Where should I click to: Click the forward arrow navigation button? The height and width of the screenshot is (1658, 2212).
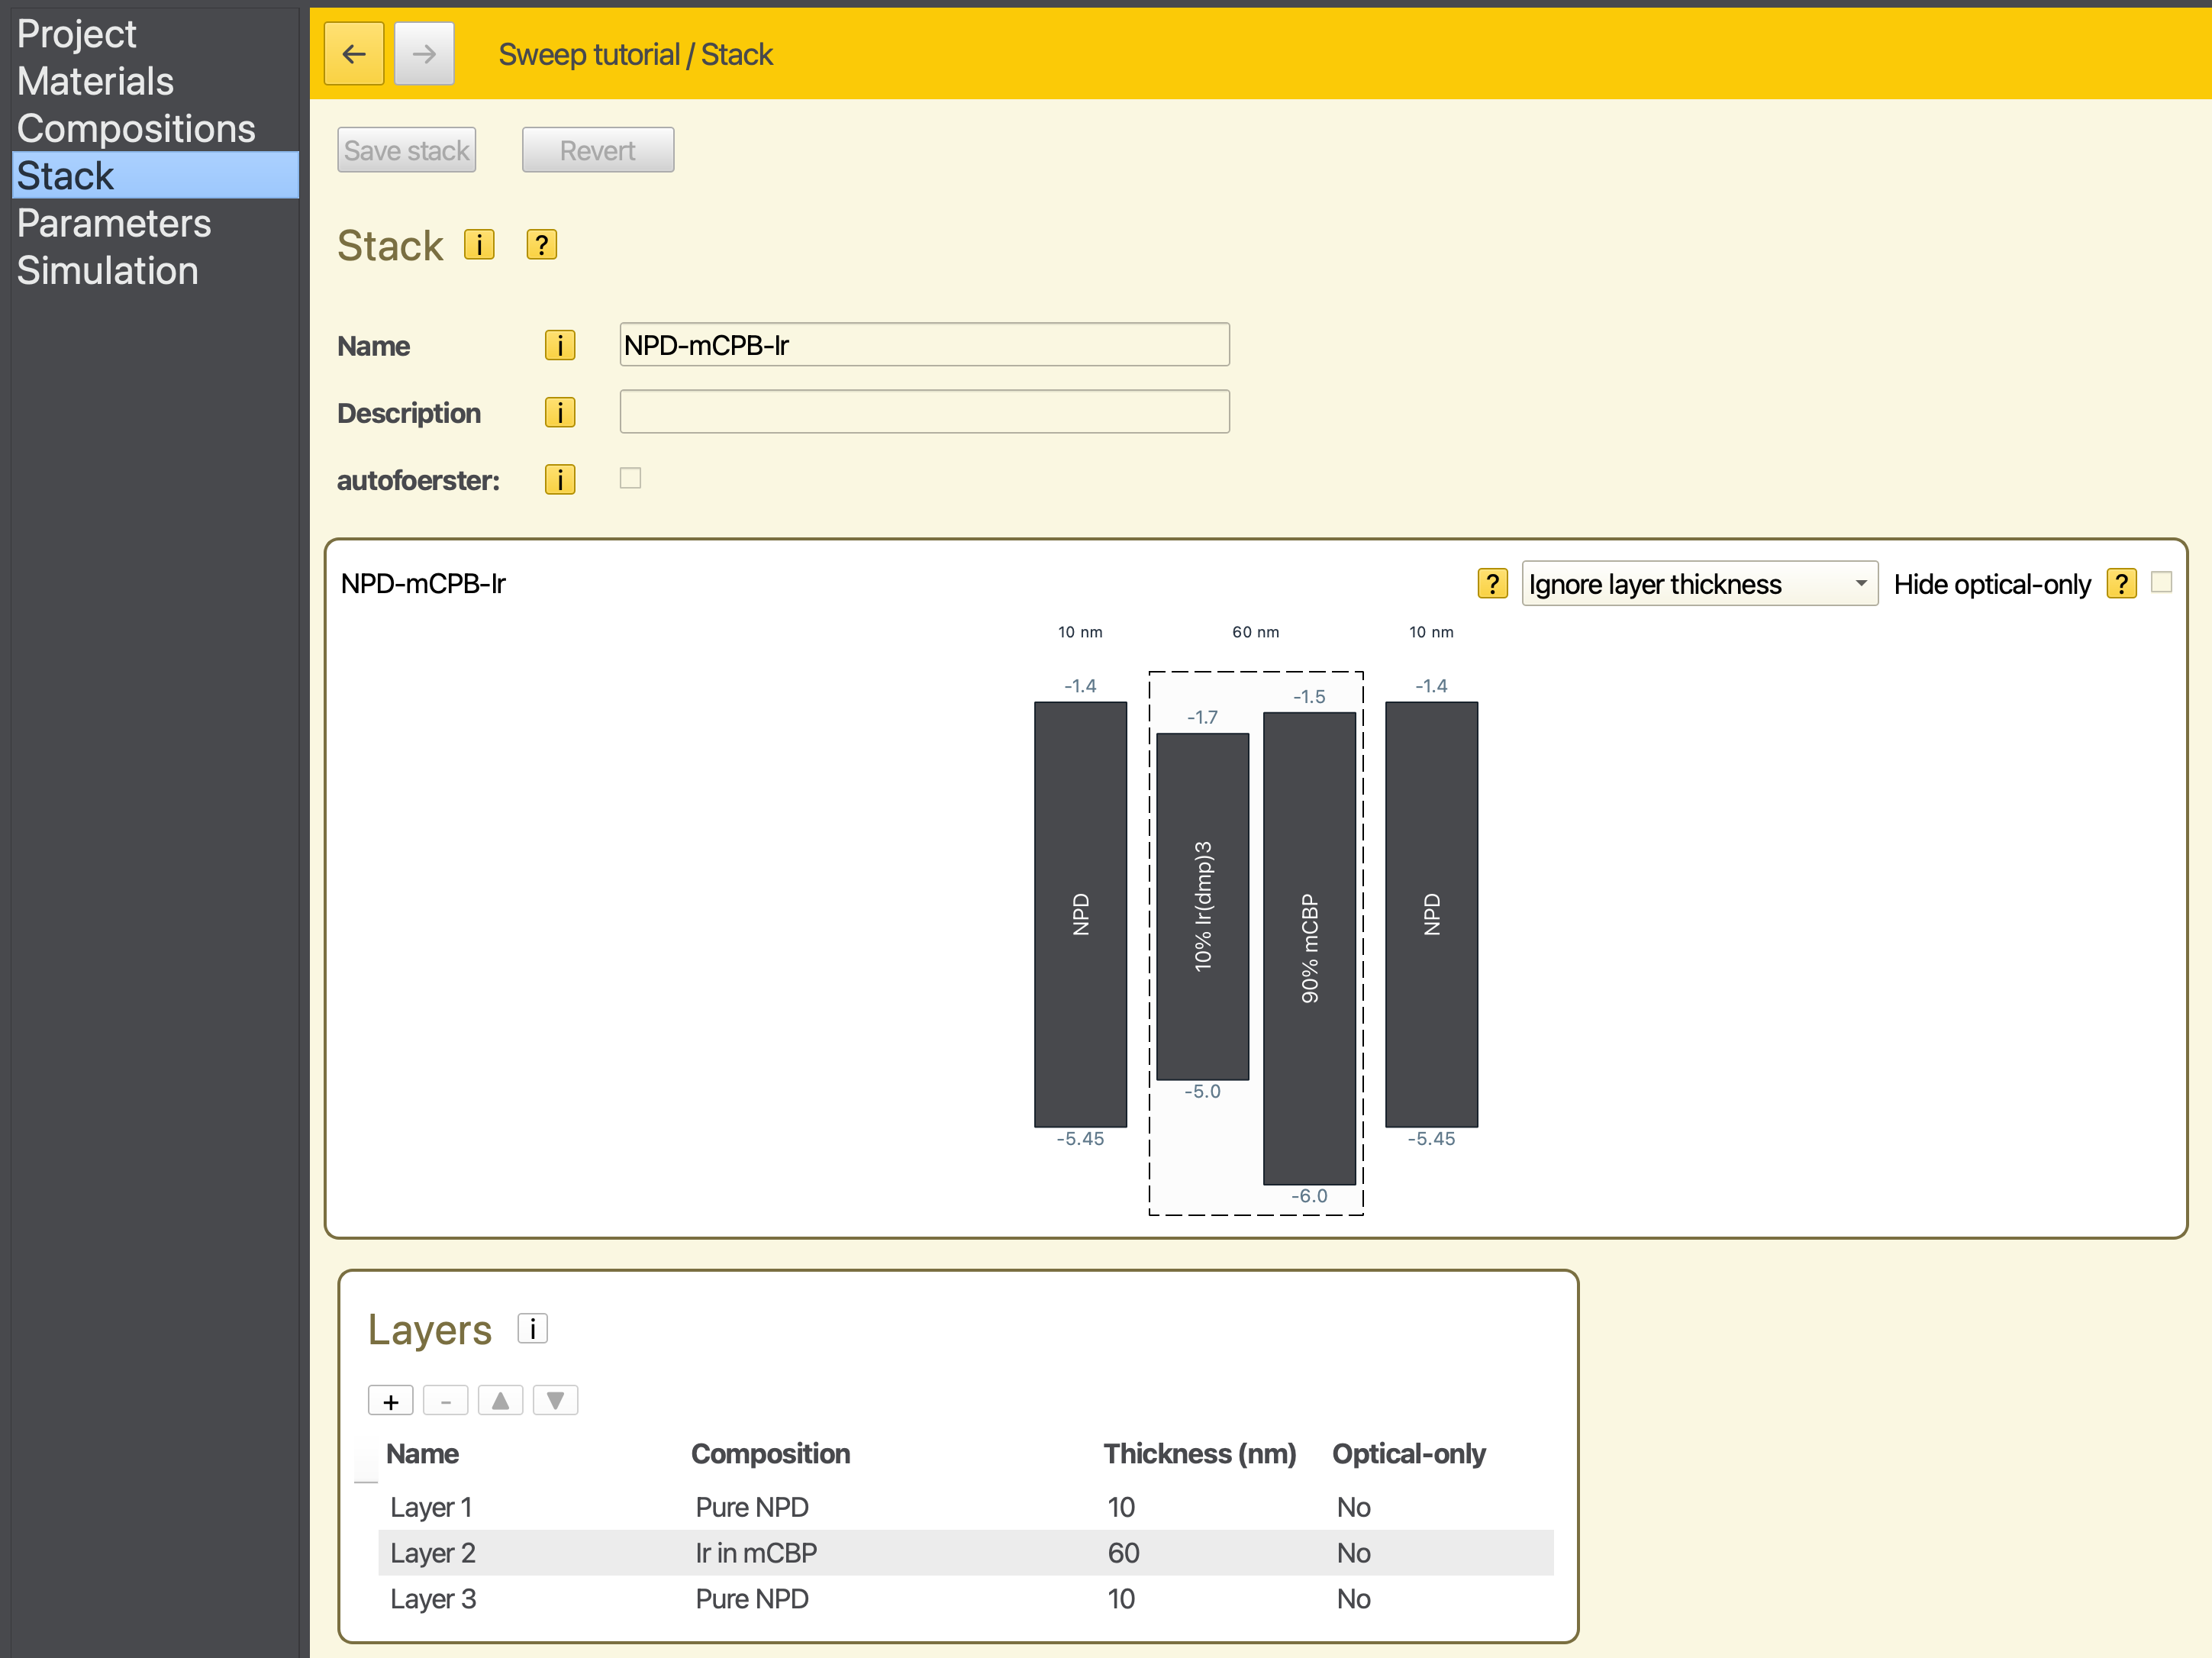[x=424, y=54]
